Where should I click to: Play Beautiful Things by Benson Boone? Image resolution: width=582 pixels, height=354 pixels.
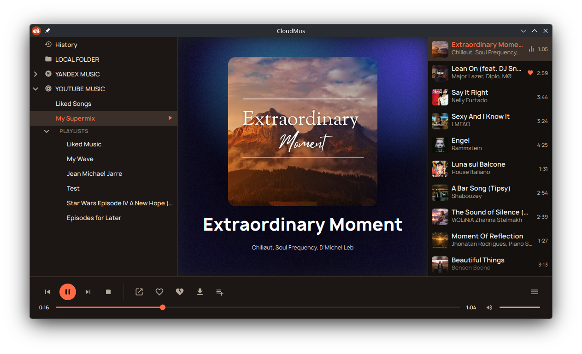click(490, 264)
